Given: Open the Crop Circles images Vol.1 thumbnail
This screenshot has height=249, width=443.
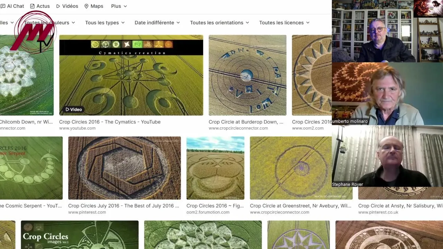Looking at the screenshot, I should [80, 235].
